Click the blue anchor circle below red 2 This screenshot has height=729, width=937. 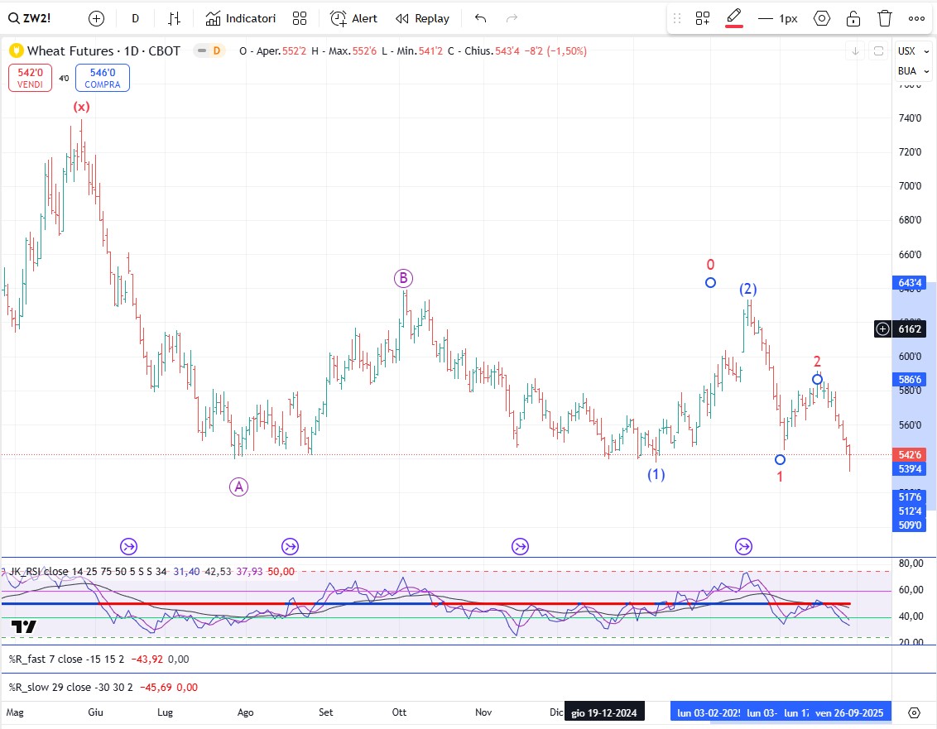(818, 380)
